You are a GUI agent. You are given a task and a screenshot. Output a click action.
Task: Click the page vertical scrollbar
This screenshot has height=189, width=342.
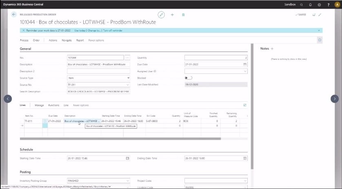(x=252, y=106)
